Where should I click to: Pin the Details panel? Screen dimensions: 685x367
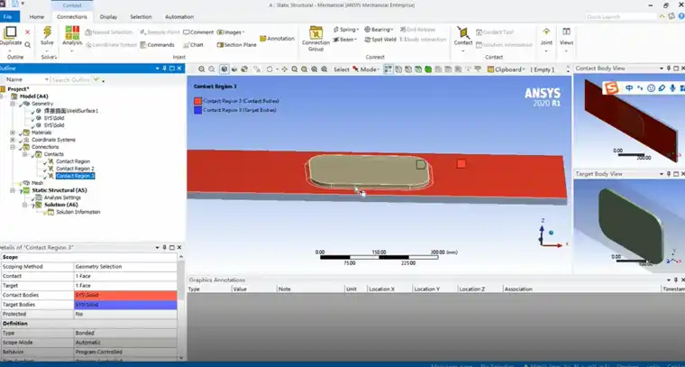click(x=165, y=248)
